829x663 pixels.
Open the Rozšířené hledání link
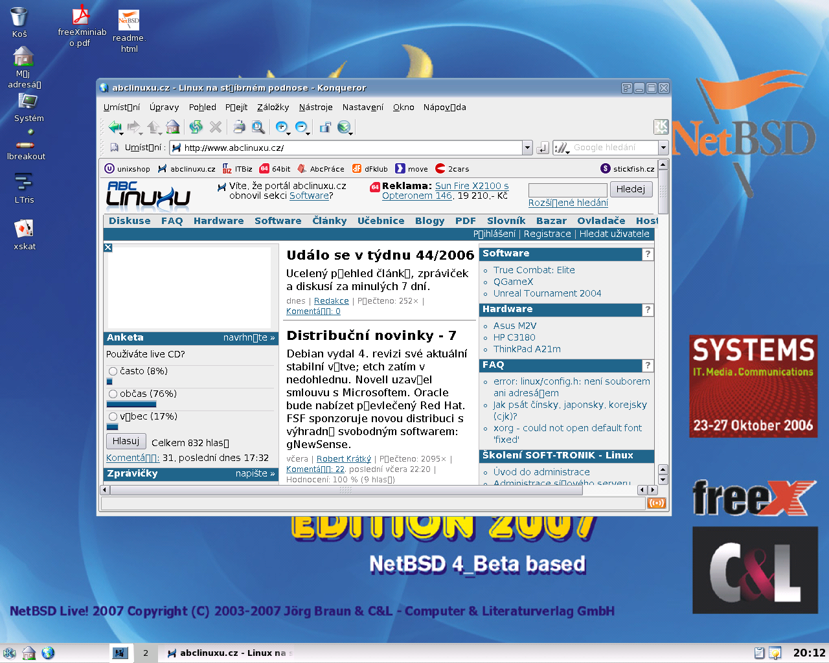(x=568, y=203)
